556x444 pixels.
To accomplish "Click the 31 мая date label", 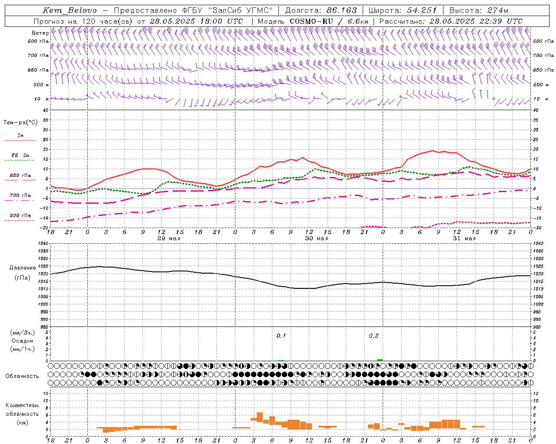I will [464, 238].
